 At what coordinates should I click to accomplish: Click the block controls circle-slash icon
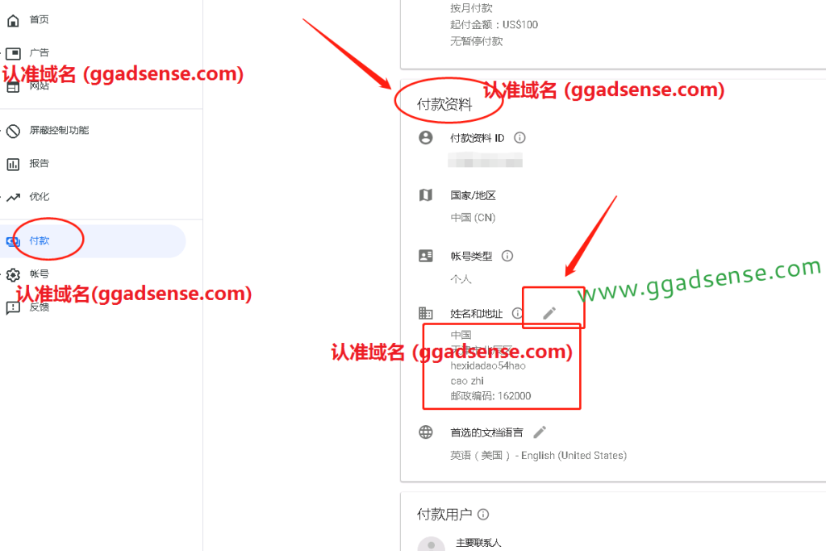(13, 131)
